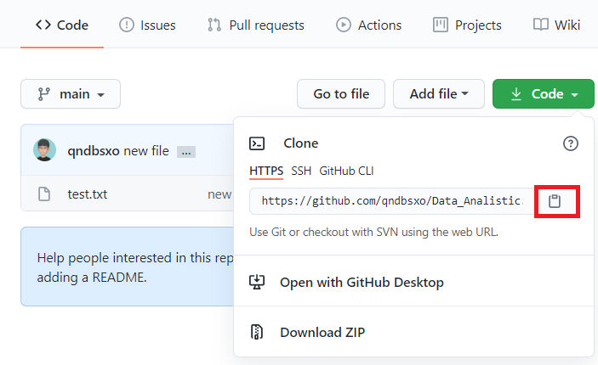Go to the Actions tab
This screenshot has width=598, height=365.
pyautogui.click(x=368, y=25)
